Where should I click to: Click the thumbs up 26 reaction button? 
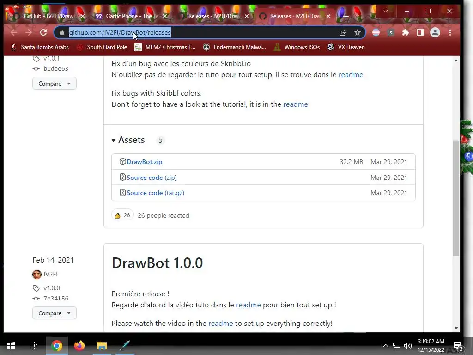(122, 215)
